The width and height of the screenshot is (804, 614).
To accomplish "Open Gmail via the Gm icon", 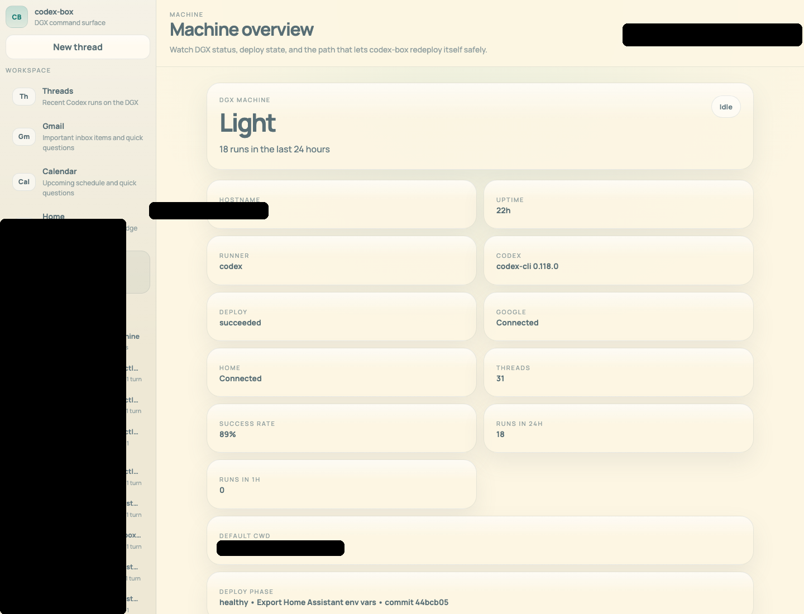I will (x=23, y=136).
